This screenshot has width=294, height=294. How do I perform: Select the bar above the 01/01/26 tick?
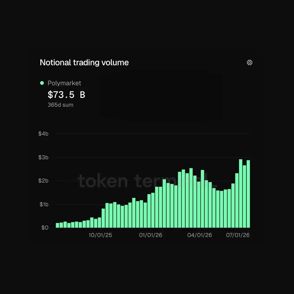tap(149, 211)
